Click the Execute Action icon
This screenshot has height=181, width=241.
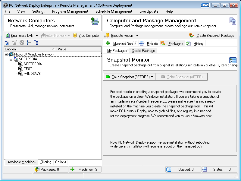tap(107, 35)
